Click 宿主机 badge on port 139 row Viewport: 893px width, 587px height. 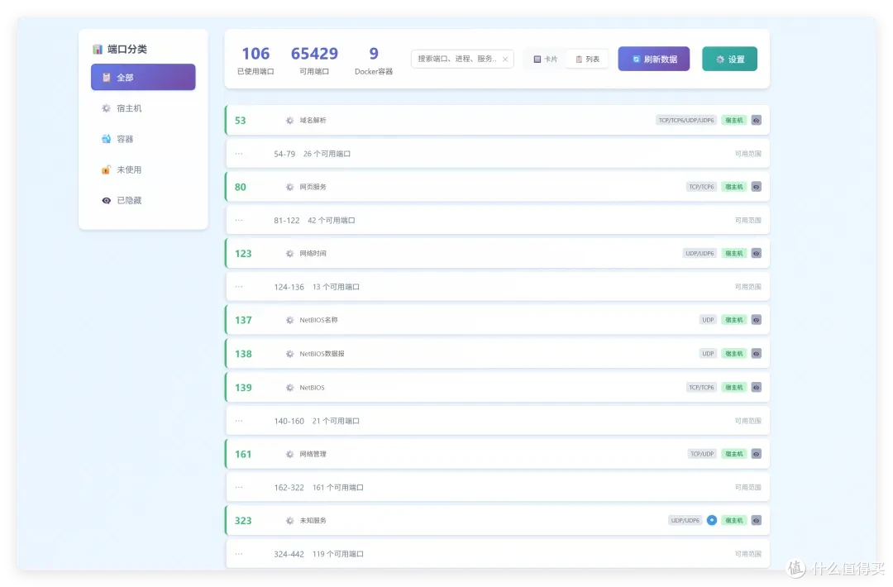(x=734, y=387)
